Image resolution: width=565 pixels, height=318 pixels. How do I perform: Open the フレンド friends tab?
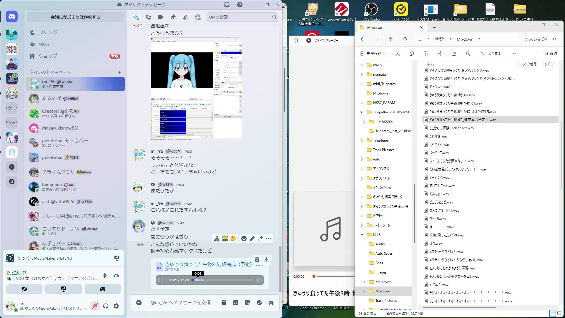point(48,32)
